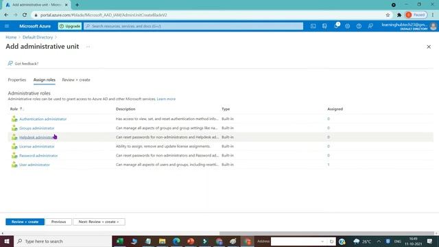This screenshot has height=247, width=439.
Task: Go back using Chrome's back arrow
Action: (x=6, y=15)
